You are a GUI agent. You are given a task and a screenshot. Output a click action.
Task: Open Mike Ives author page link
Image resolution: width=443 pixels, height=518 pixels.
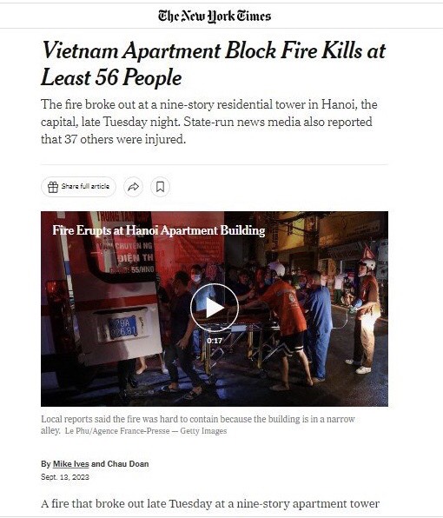(71, 464)
